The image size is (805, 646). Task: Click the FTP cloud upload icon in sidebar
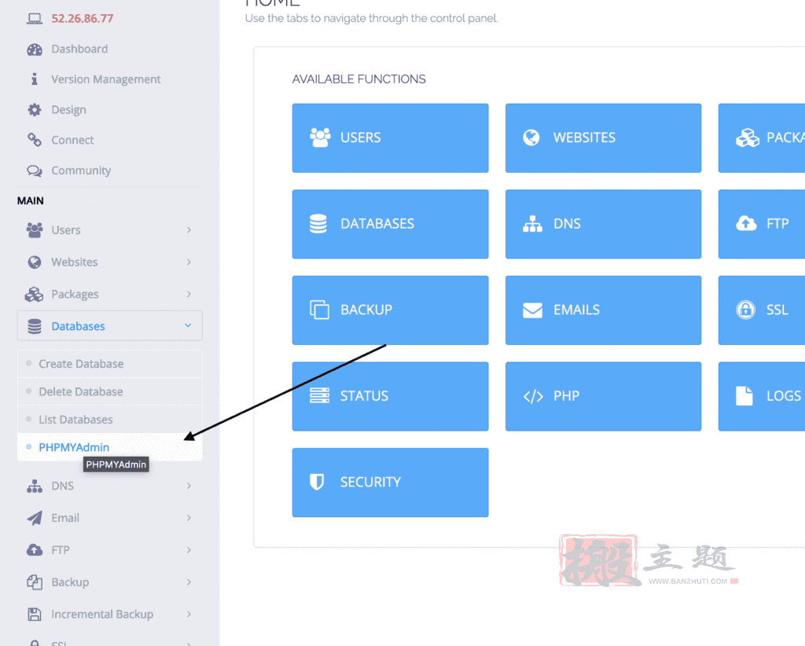[x=35, y=550]
